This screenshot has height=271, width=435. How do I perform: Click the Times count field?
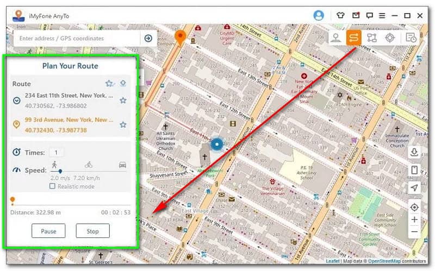56,153
